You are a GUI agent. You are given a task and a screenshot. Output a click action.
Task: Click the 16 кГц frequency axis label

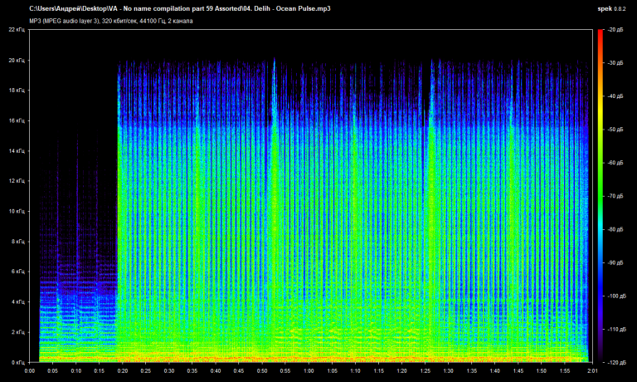[x=17, y=120]
